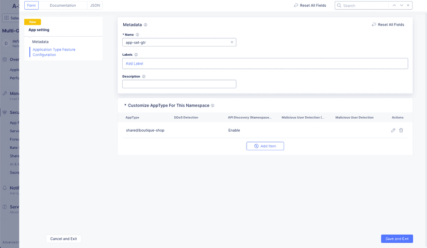
Task: Select the Form tab
Action: click(31, 5)
